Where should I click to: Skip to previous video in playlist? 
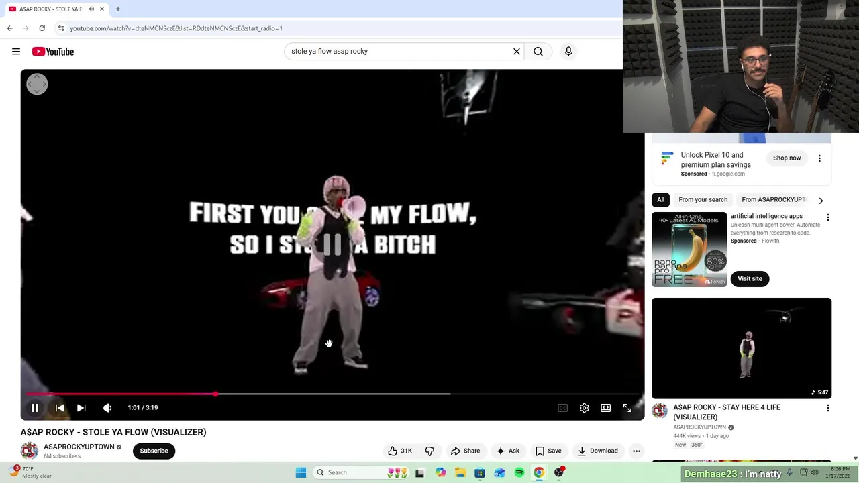[x=60, y=408]
